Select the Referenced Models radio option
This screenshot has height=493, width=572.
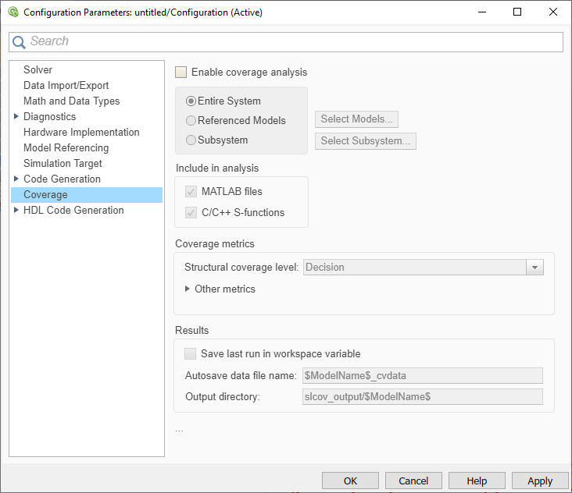pyautogui.click(x=191, y=121)
